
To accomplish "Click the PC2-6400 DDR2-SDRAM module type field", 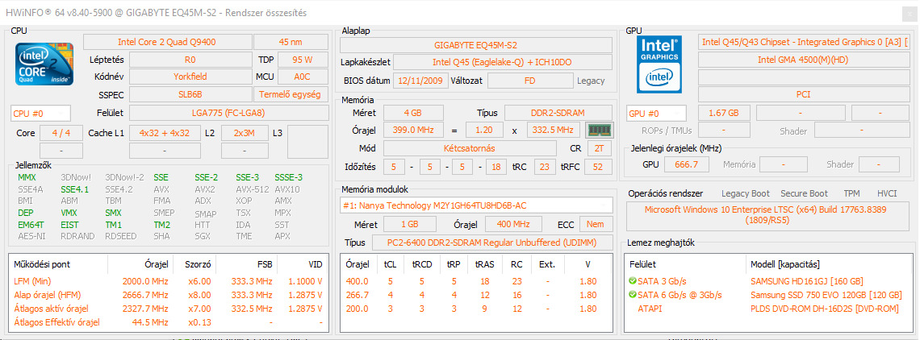I will [x=491, y=242].
